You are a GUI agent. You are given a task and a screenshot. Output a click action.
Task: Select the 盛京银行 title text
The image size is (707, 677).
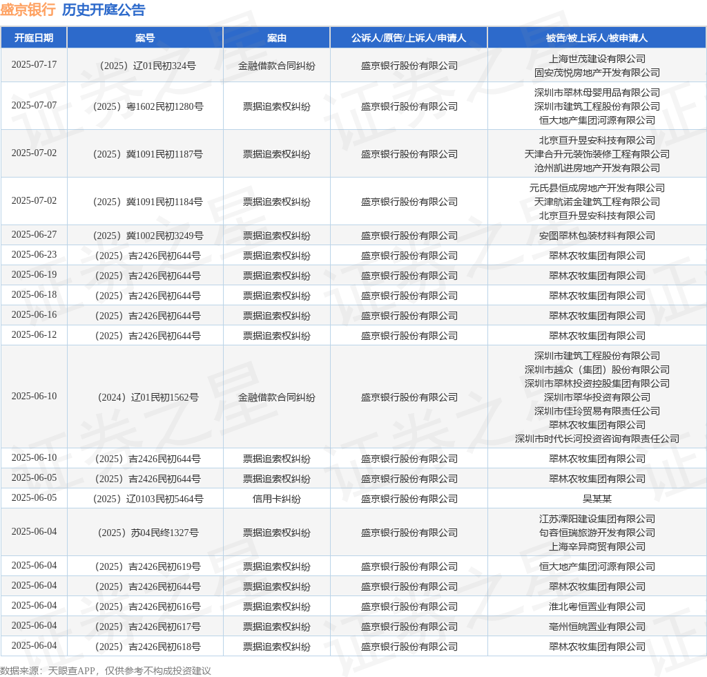28,10
